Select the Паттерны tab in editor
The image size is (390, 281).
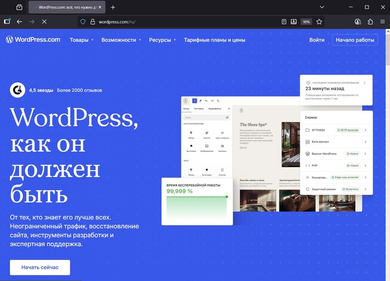tap(199, 109)
